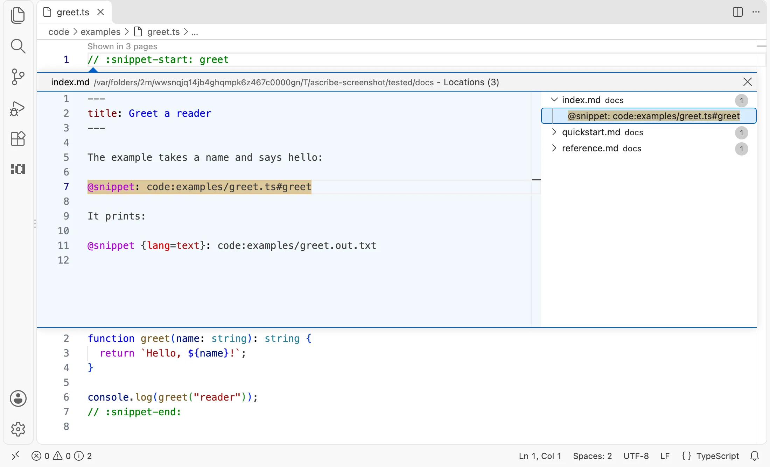
Task: Expand the reference.md docs group
Action: click(x=554, y=148)
